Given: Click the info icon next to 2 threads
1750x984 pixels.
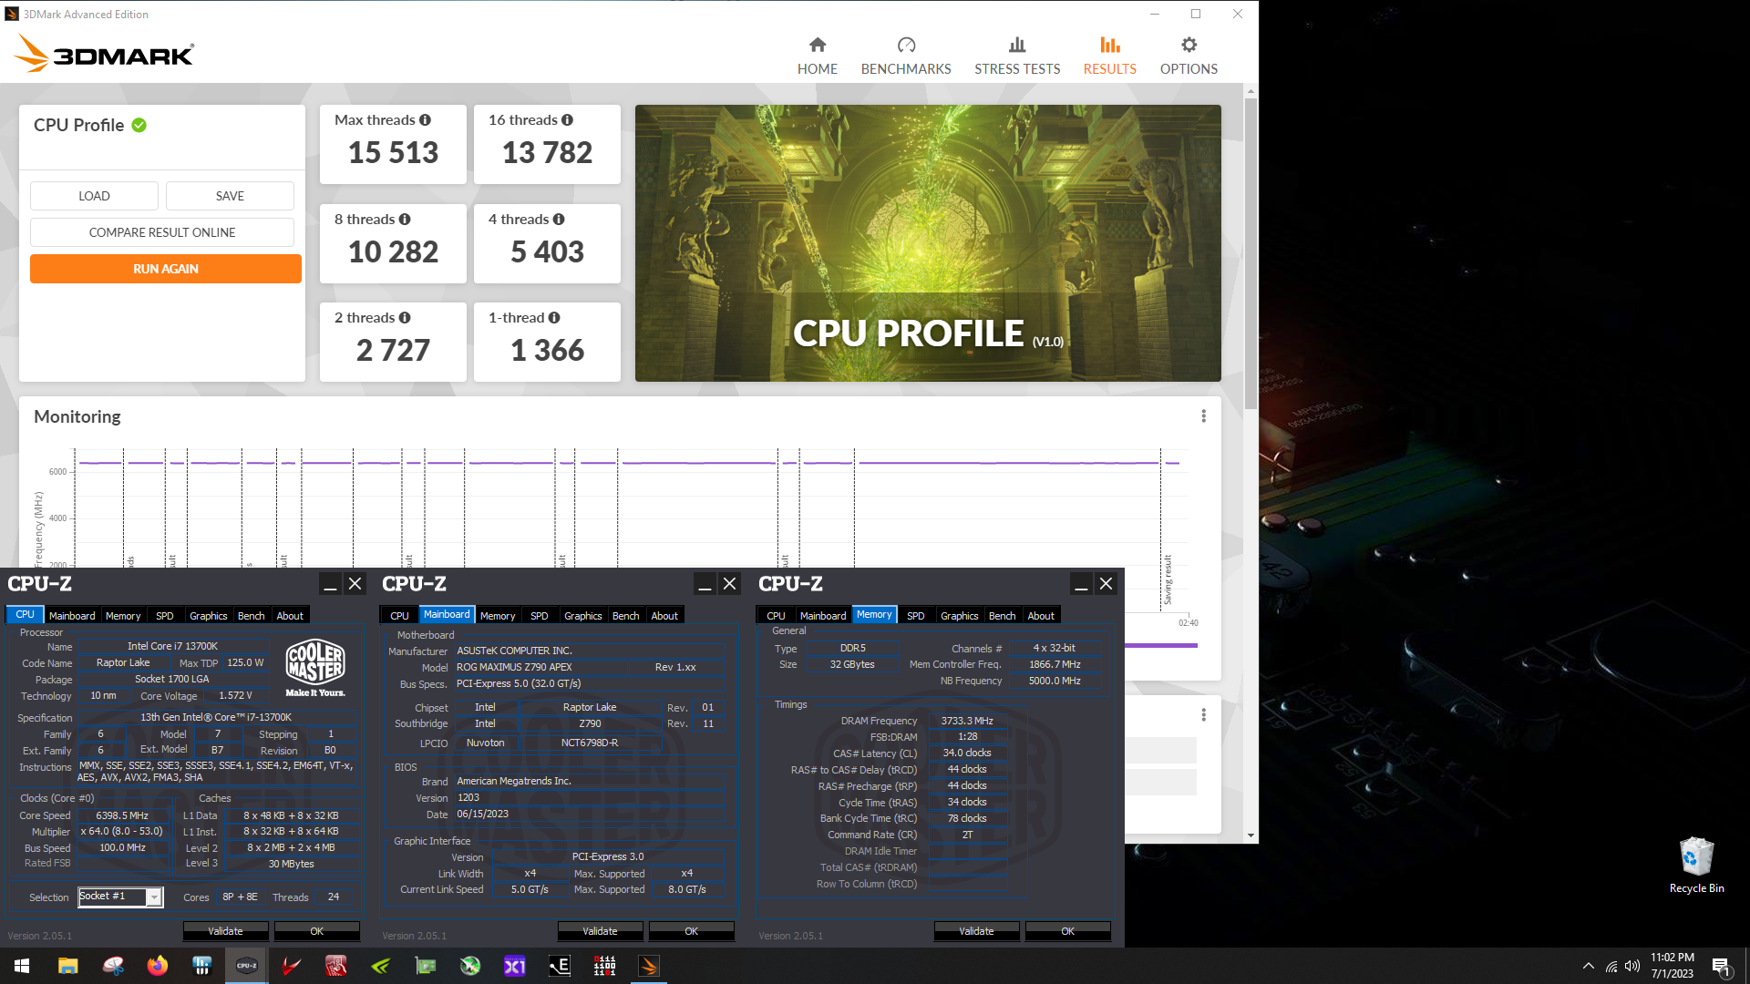Looking at the screenshot, I should point(405,318).
